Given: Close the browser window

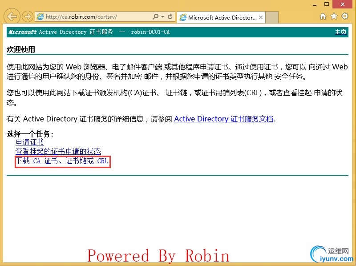Looking at the screenshot, I should (343, 4).
